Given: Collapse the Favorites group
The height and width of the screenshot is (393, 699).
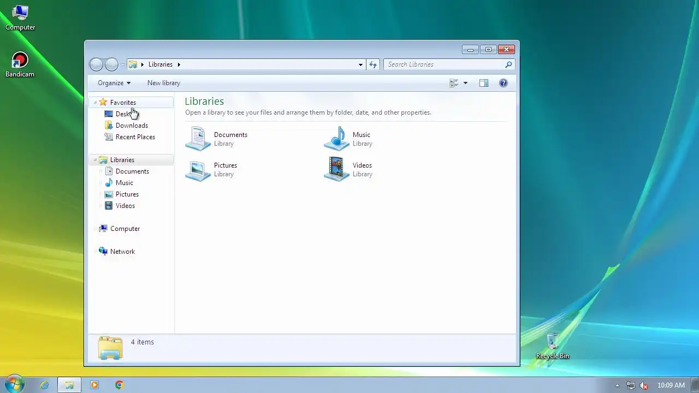Looking at the screenshot, I should pyautogui.click(x=95, y=103).
